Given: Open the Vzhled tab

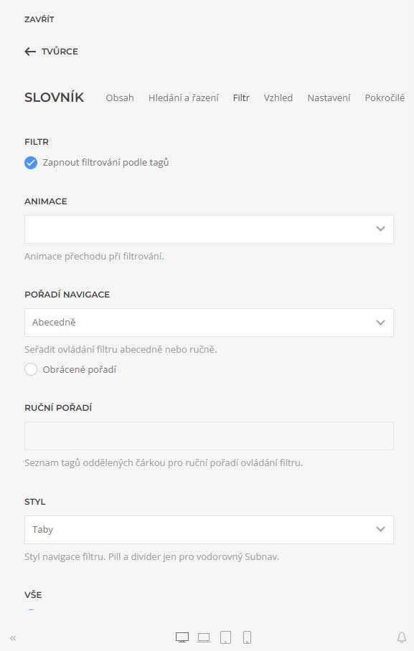Looking at the screenshot, I should pos(278,98).
